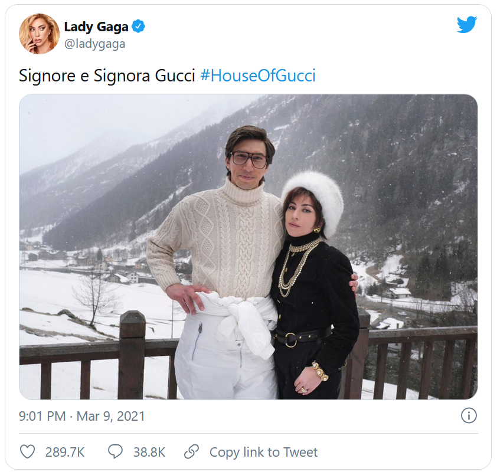Click the reply speech bubble icon

[x=116, y=452]
